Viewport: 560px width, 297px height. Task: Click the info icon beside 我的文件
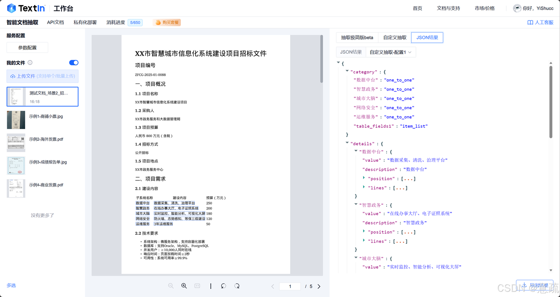pos(30,63)
